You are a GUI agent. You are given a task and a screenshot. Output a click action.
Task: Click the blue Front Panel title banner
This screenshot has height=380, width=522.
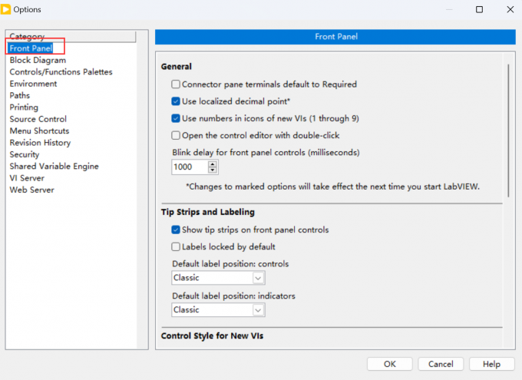point(335,37)
